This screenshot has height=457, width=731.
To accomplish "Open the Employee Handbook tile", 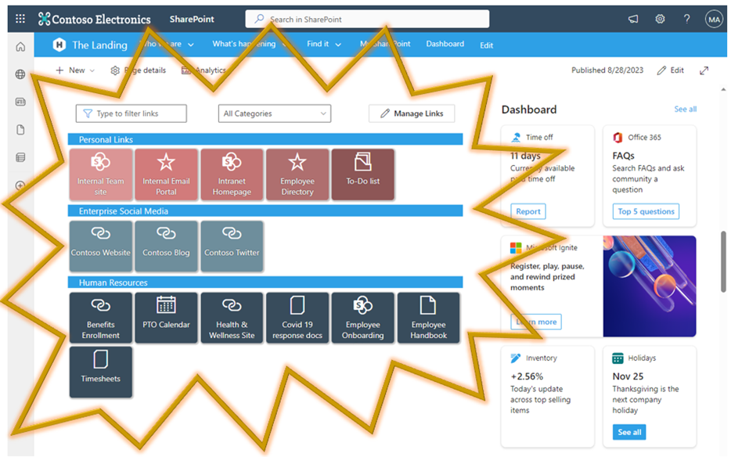I will [428, 318].
